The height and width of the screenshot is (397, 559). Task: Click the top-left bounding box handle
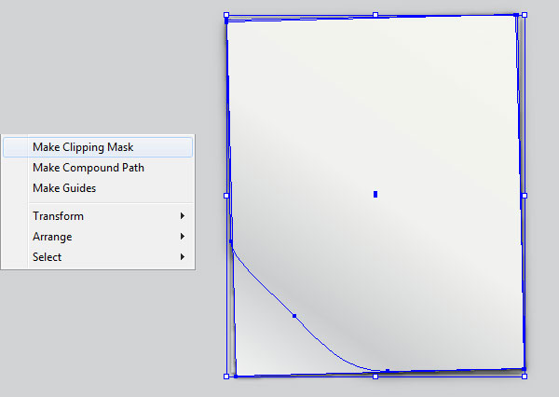tap(226, 15)
